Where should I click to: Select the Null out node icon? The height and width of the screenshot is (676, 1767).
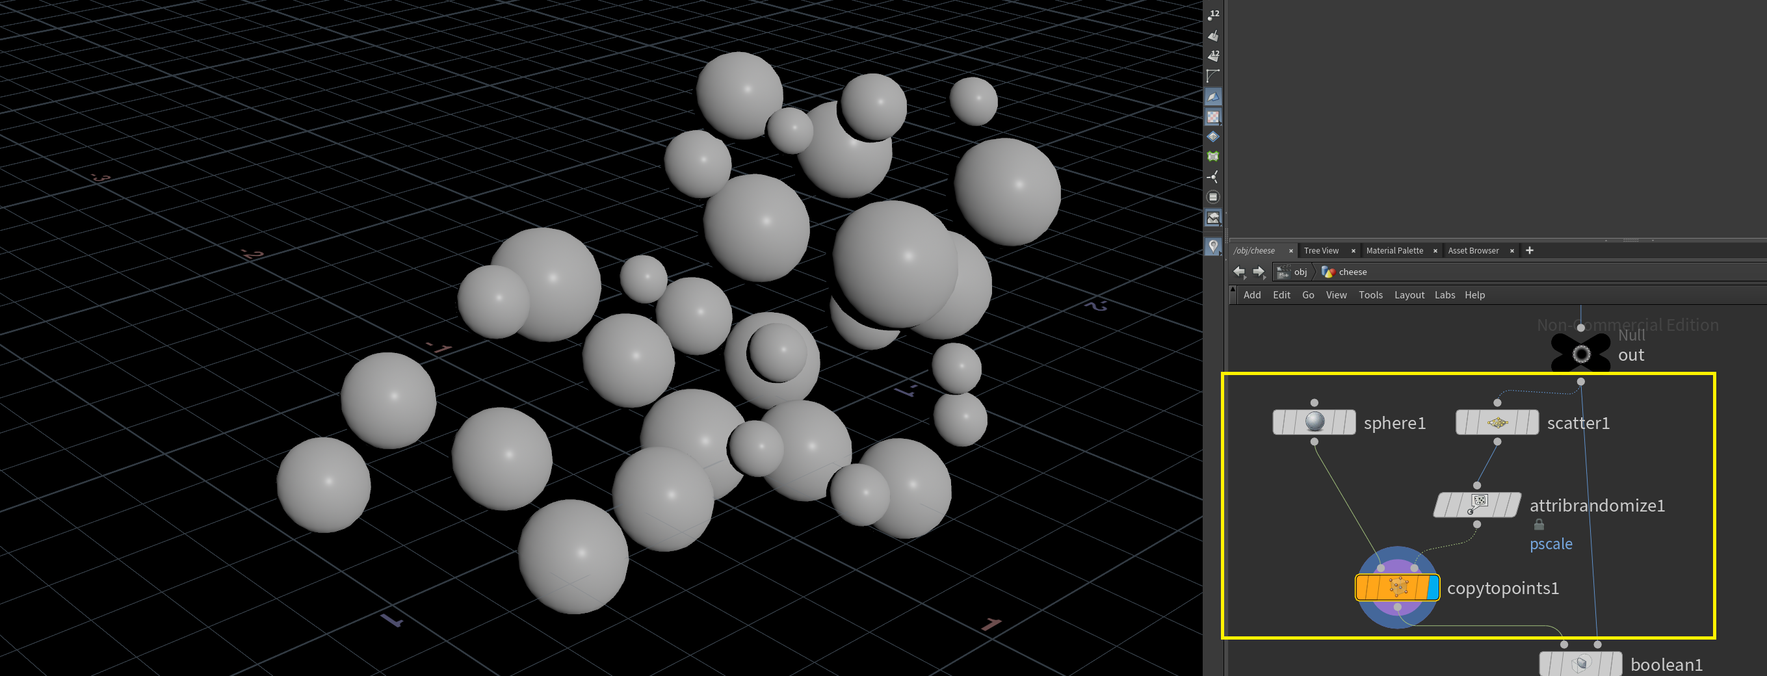1580,354
